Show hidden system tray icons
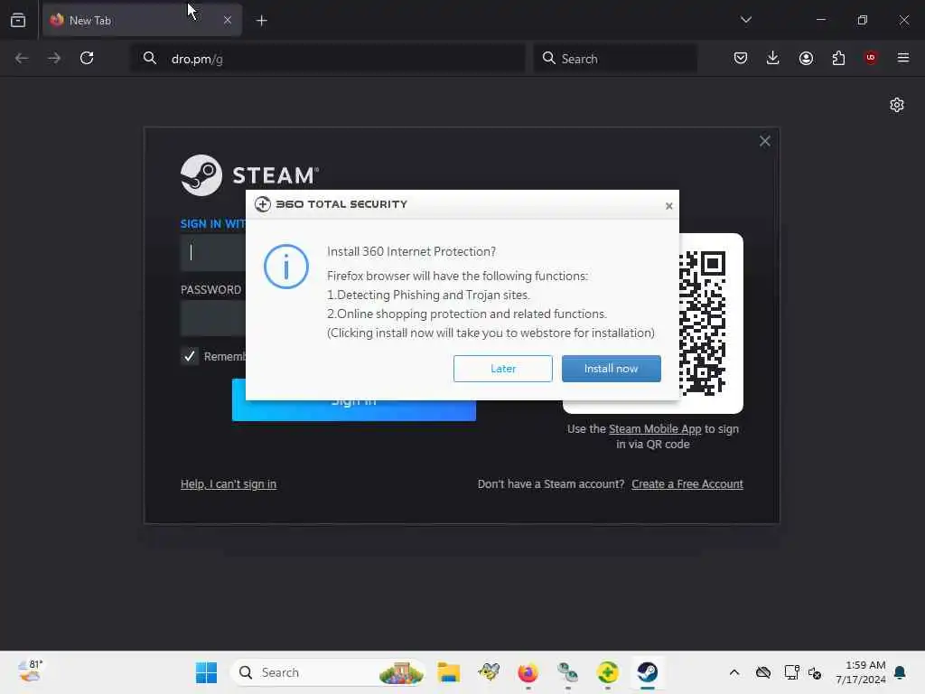Image resolution: width=925 pixels, height=694 pixels. click(x=733, y=672)
